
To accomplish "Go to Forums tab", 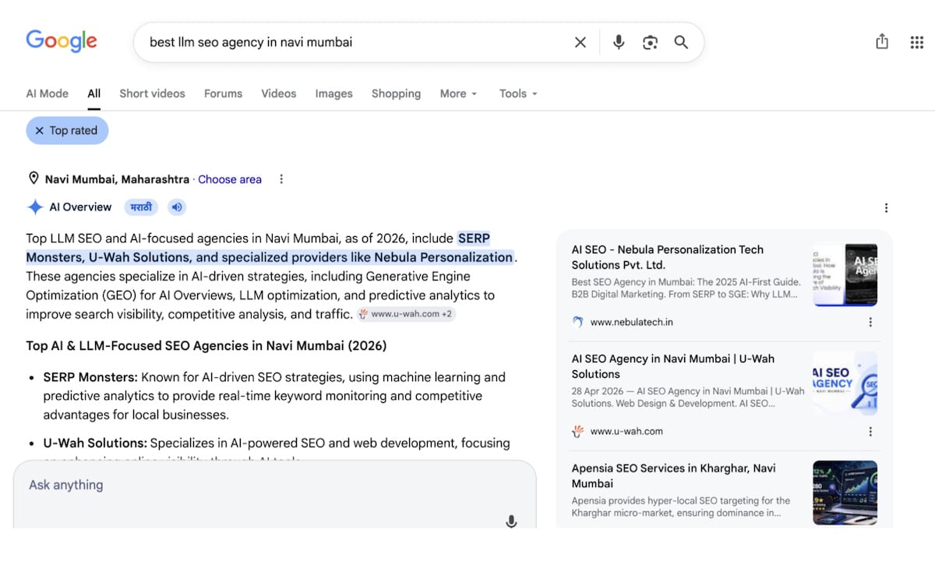I will pyautogui.click(x=223, y=94).
